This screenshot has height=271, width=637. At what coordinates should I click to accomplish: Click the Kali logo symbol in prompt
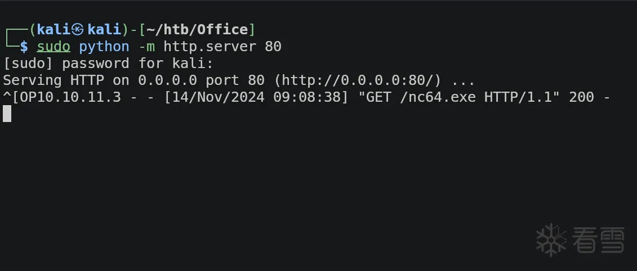77,29
